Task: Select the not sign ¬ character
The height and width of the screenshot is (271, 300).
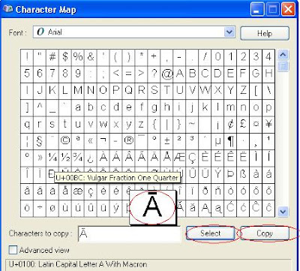Action: 103,141
